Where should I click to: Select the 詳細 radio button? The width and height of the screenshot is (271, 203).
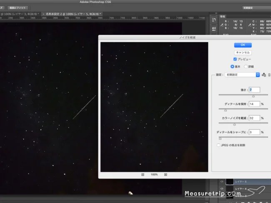[246, 67]
